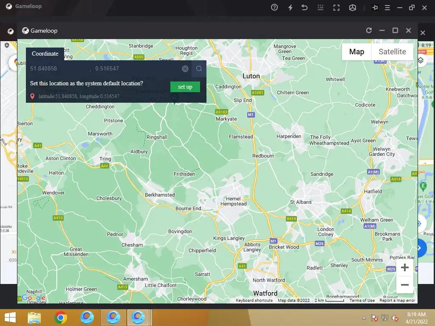Click the Luton label on the map
Viewport: 435px width, 326px height.
coord(251,76)
